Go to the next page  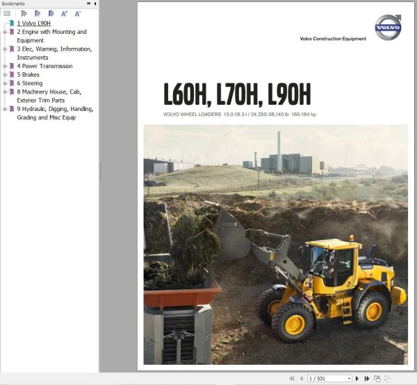pos(357,378)
